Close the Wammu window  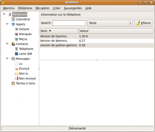click(151, 3)
